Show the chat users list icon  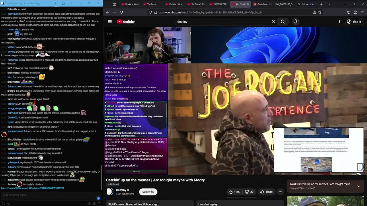99,203
